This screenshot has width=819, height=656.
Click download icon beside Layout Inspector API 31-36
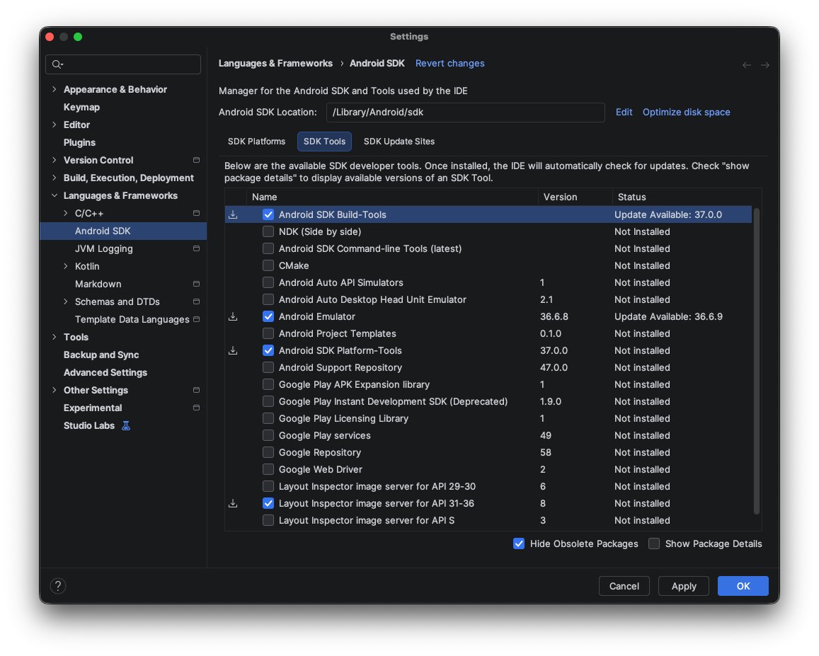[x=233, y=503]
